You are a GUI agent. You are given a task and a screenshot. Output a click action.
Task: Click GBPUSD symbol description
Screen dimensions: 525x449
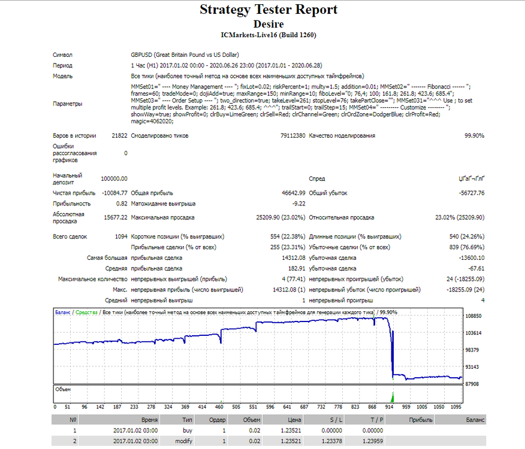point(185,55)
